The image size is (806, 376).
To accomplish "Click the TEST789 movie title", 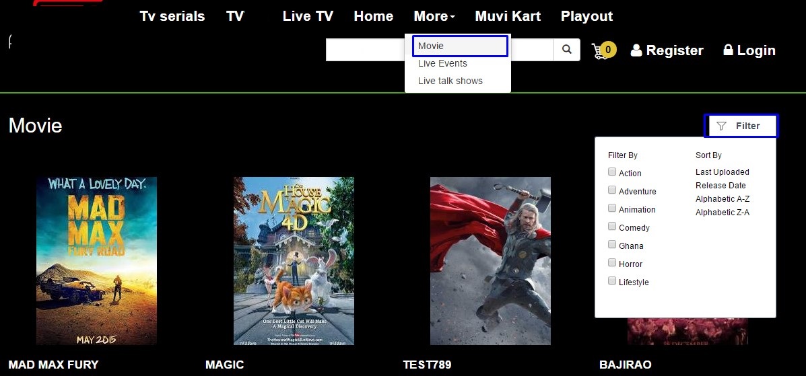I will click(x=427, y=365).
